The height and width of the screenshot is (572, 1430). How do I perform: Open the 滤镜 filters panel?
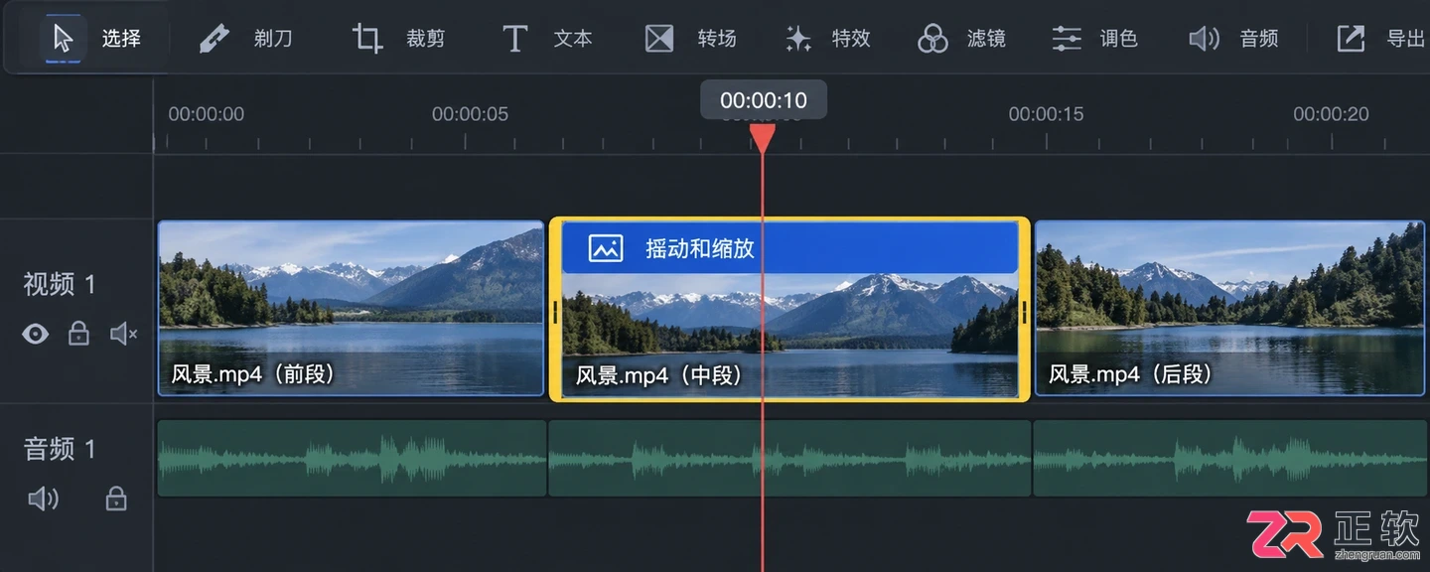(961, 39)
